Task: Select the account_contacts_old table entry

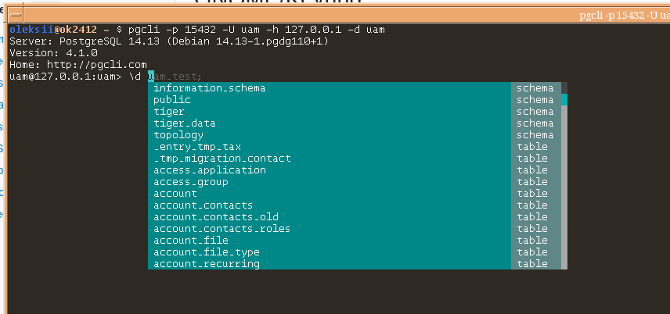Action: click(x=216, y=217)
